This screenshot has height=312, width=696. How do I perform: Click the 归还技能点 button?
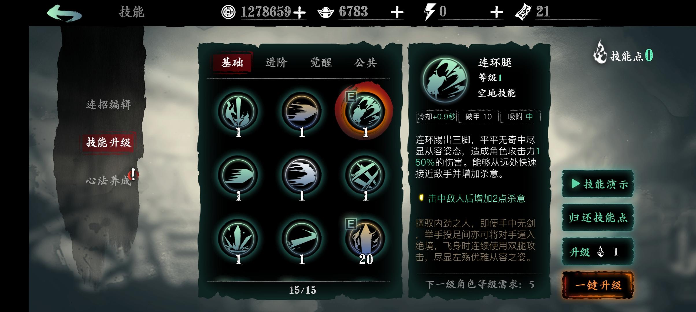(598, 218)
